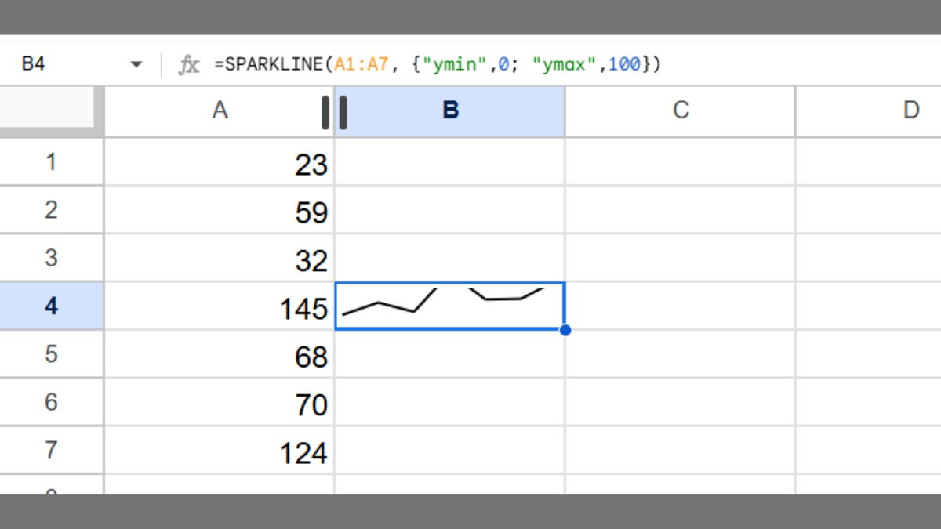Select row 1 header

[51, 162]
